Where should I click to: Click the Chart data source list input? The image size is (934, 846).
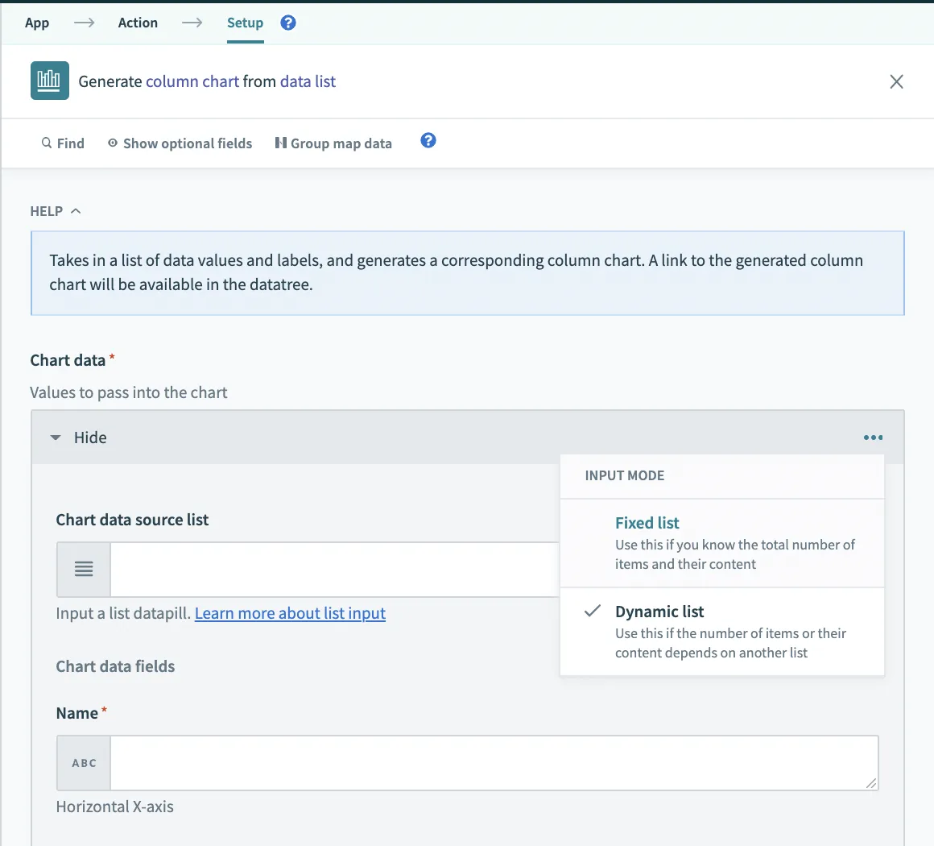click(334, 570)
